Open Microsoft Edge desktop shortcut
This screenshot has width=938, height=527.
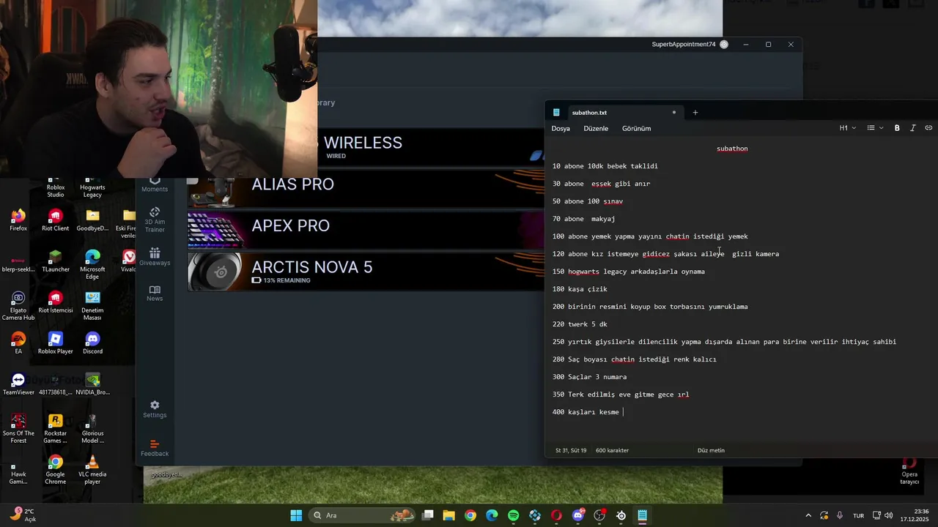(92, 265)
